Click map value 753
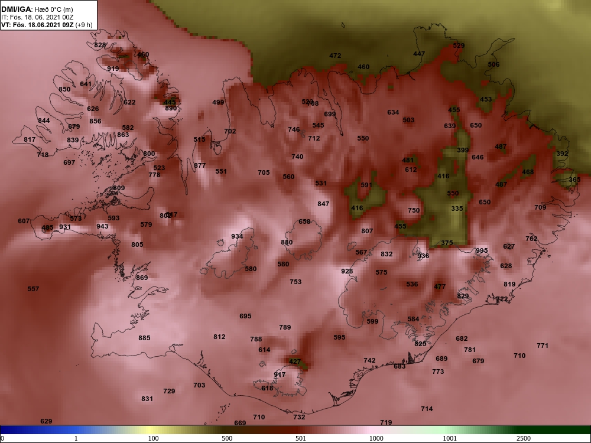 295,281
